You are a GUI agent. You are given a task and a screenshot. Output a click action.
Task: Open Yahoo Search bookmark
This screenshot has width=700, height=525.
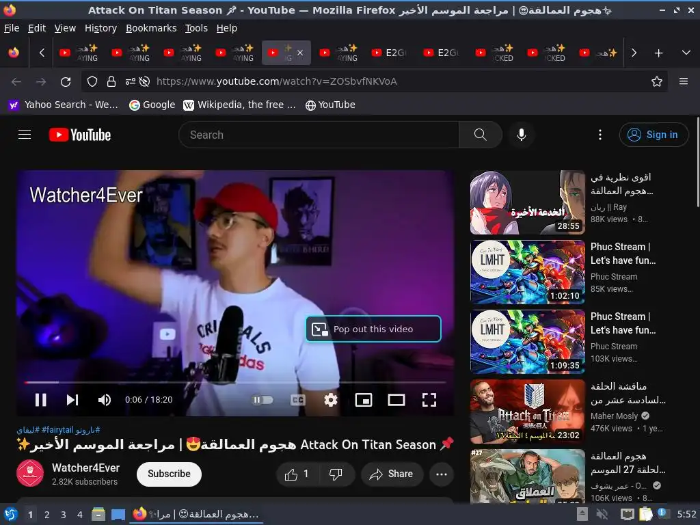point(63,105)
